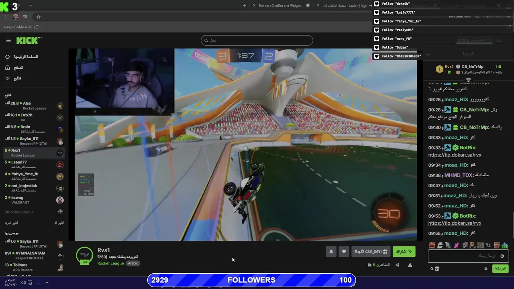The width and height of the screenshot is (514, 289).
Task: Expand show more following channels
Action: click(11, 223)
